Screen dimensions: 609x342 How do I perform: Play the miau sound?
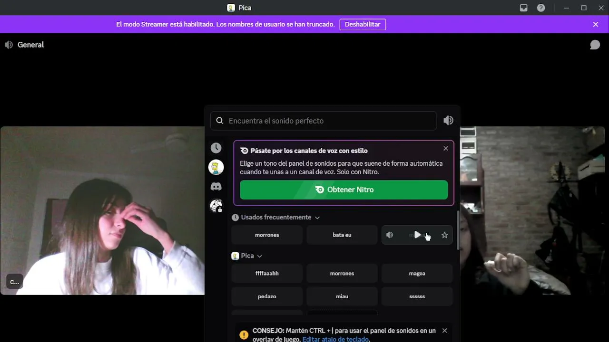(x=342, y=296)
